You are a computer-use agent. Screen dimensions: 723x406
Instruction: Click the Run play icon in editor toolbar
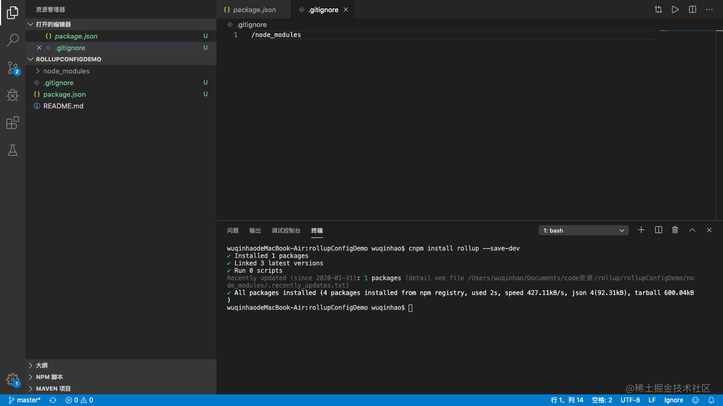click(675, 10)
